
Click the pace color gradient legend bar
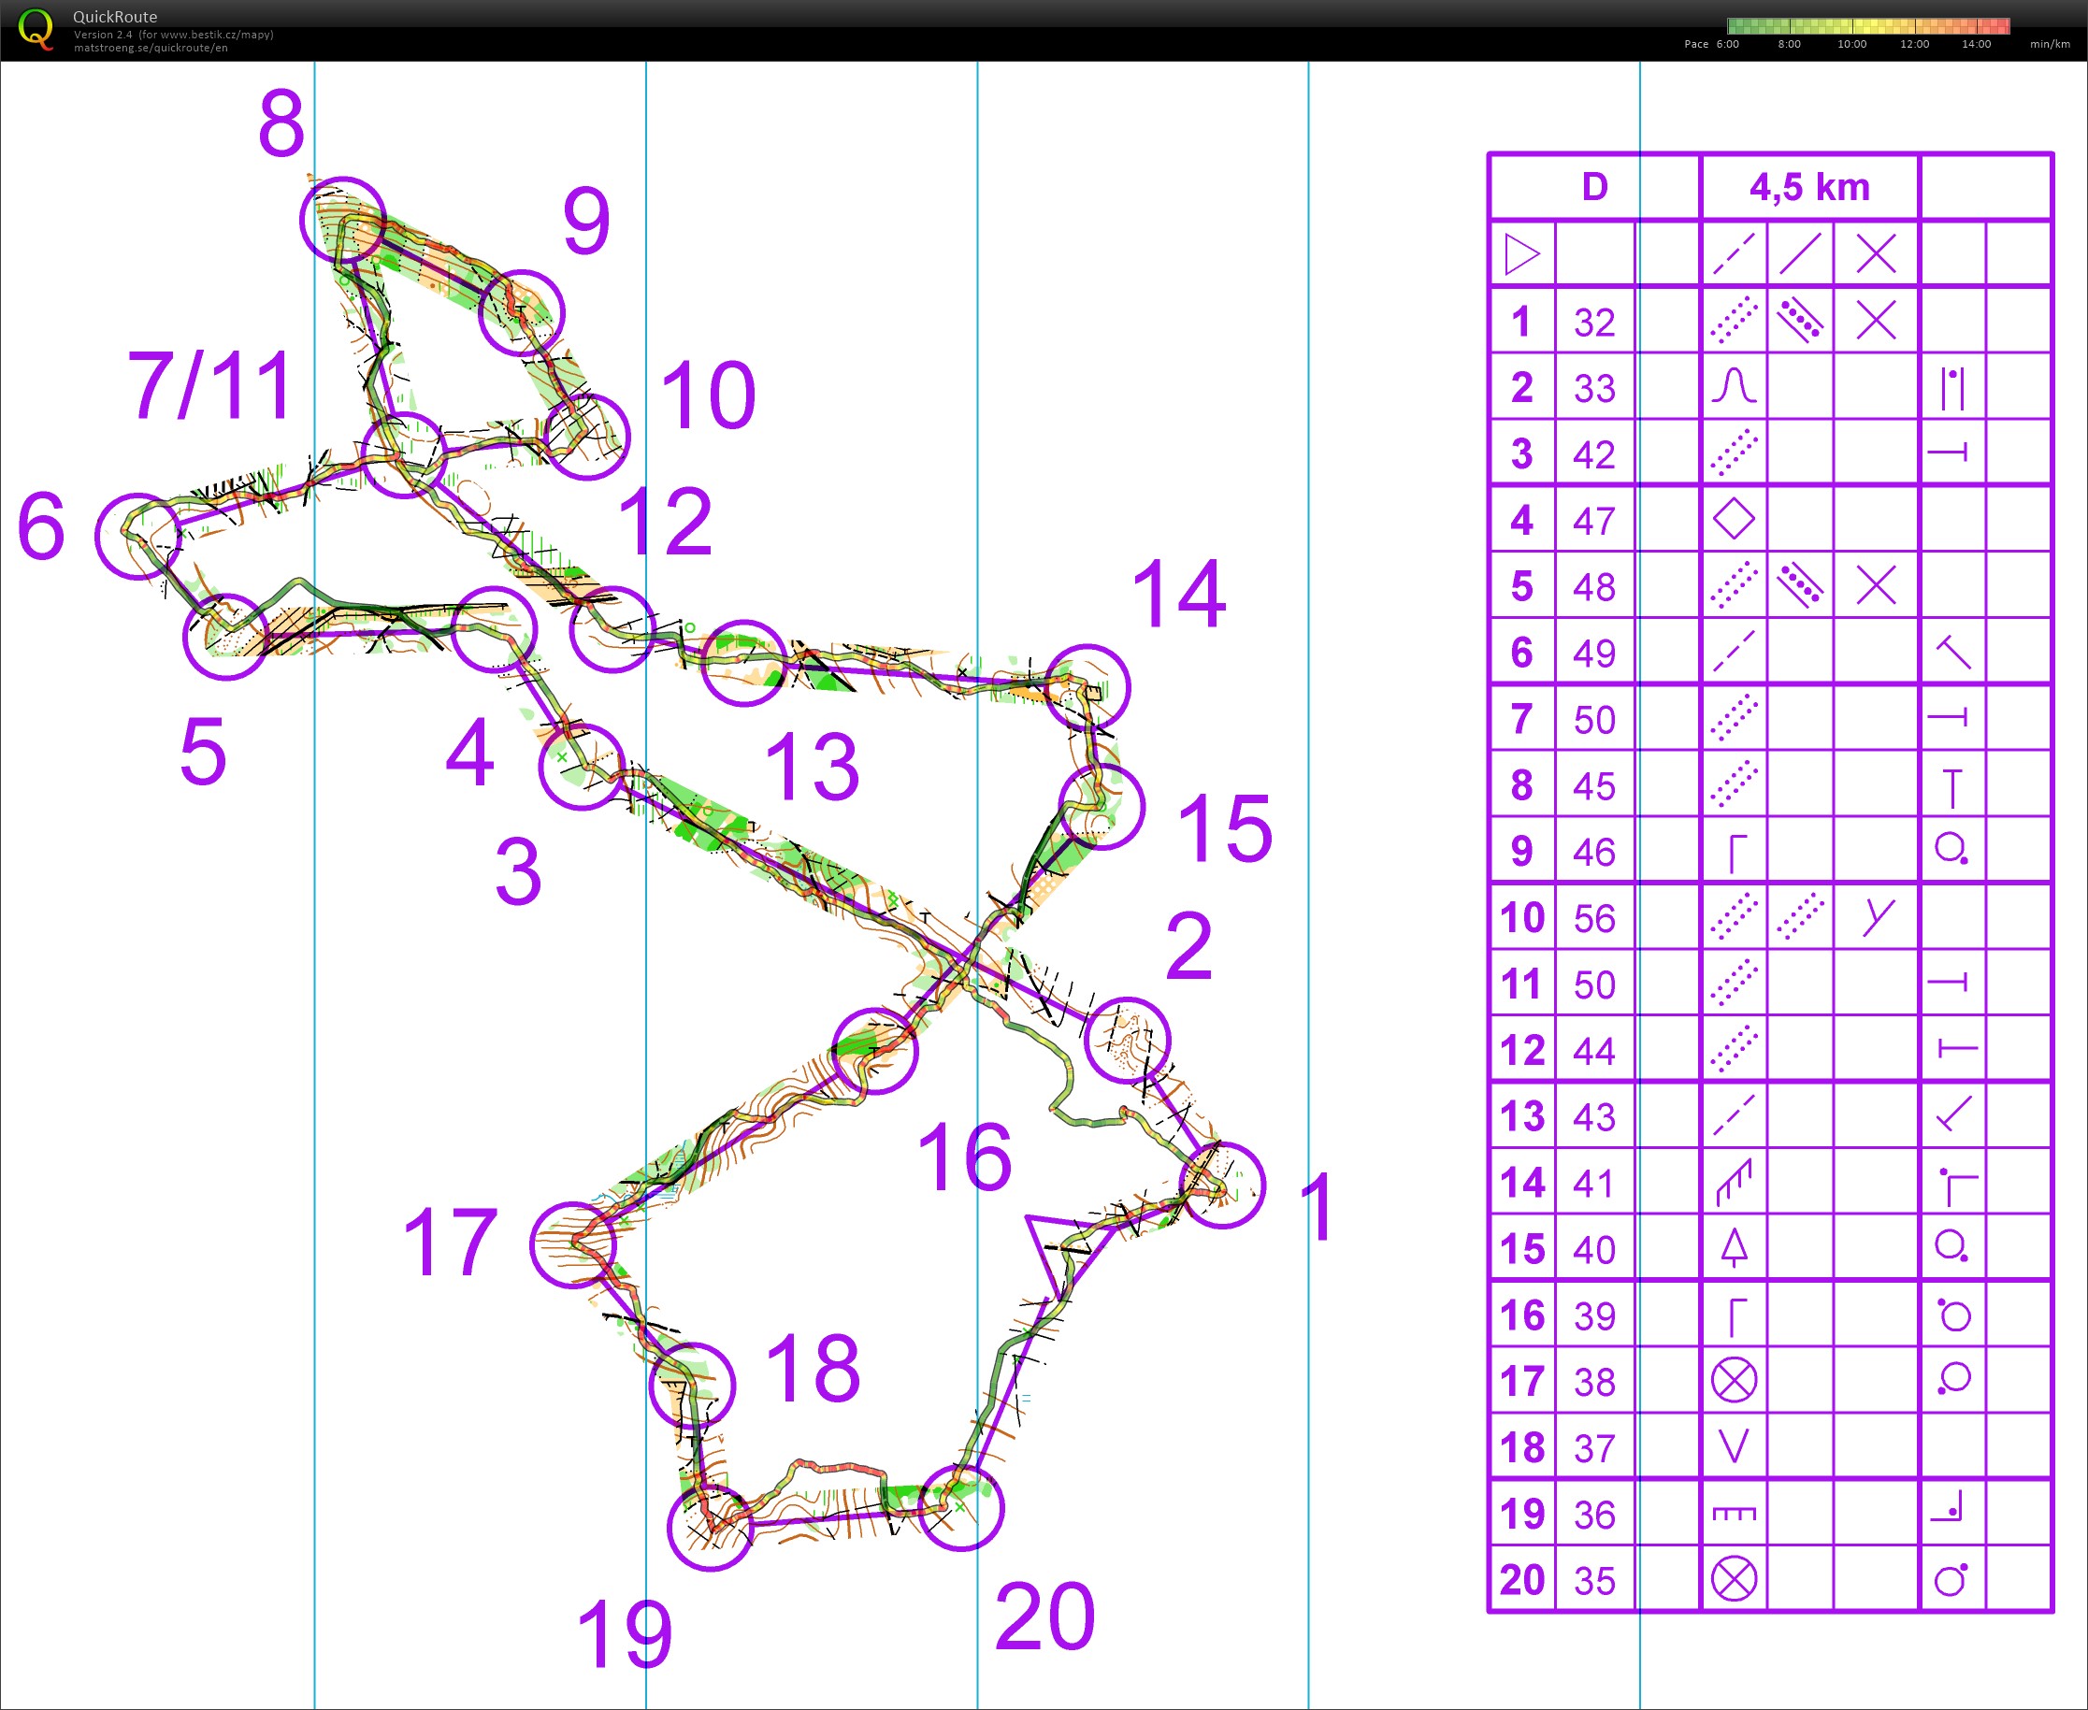coord(1867,26)
